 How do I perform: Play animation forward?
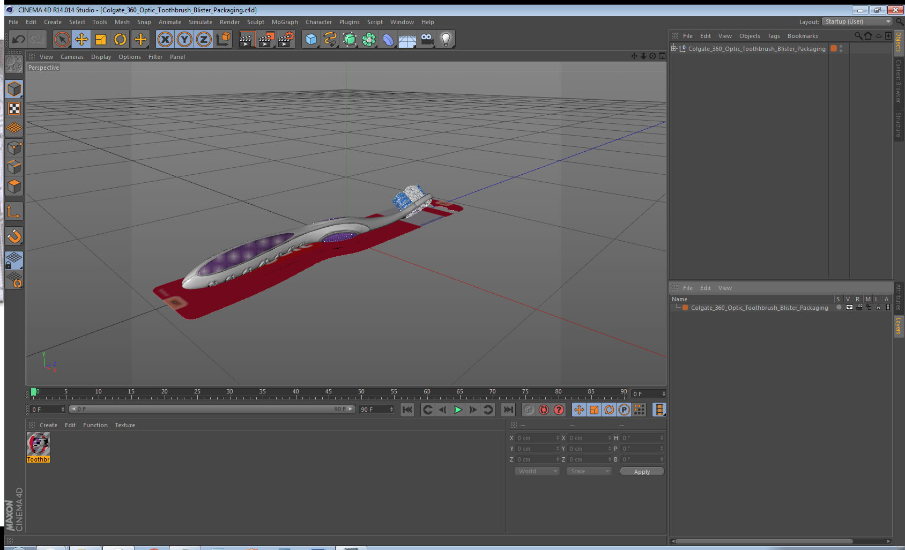(458, 410)
